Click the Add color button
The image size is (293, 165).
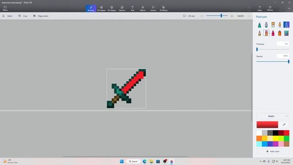pos(273,151)
